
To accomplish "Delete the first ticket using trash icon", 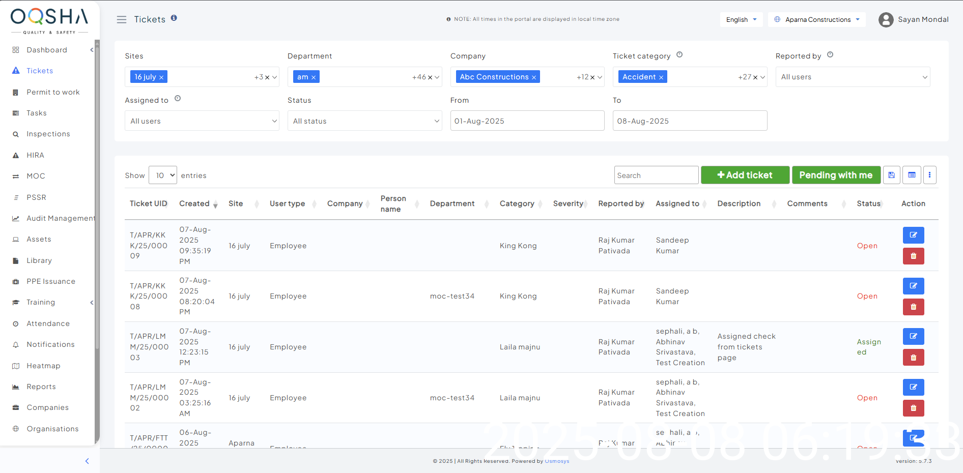I will (913, 256).
